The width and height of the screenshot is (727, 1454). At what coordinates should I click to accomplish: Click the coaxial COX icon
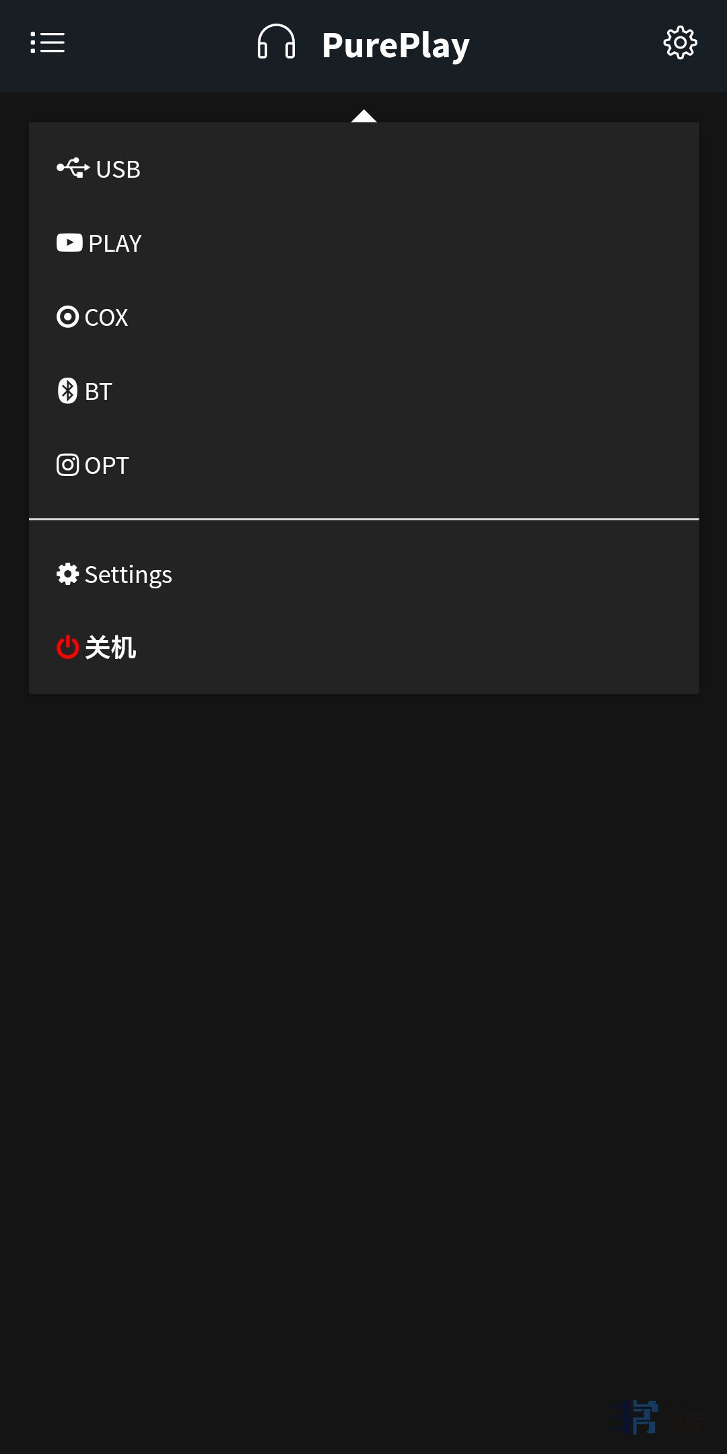point(67,317)
